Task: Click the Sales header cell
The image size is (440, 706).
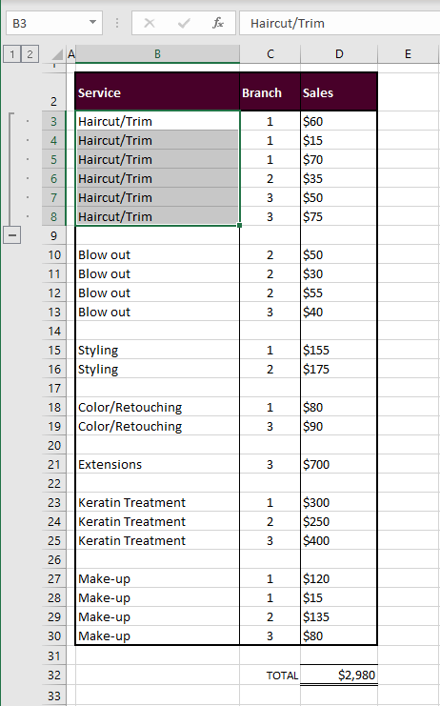Action: 339,92
